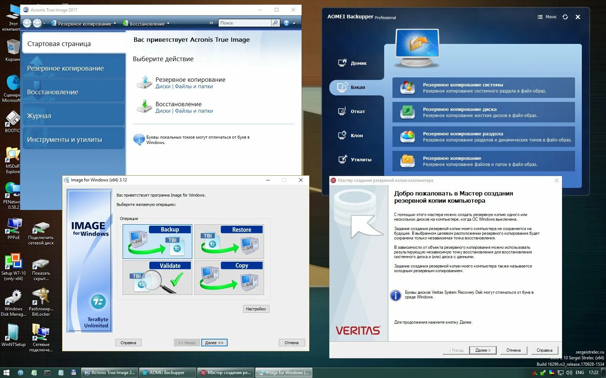Click Далее >> button in Image for Windows
The image size is (606, 378).
(214, 343)
